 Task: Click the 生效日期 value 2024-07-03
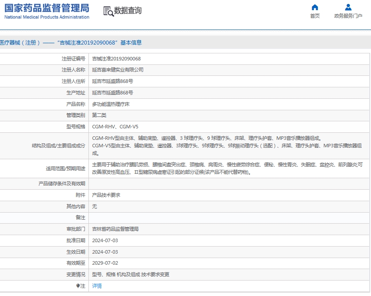tap(105, 252)
